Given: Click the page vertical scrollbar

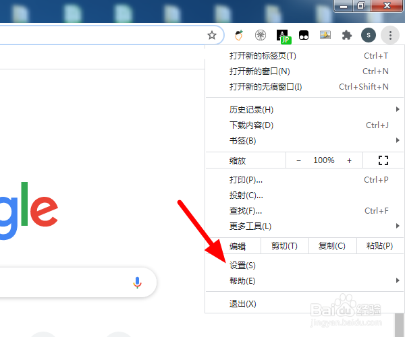Looking at the screenshot, I should [x=399, y=325].
